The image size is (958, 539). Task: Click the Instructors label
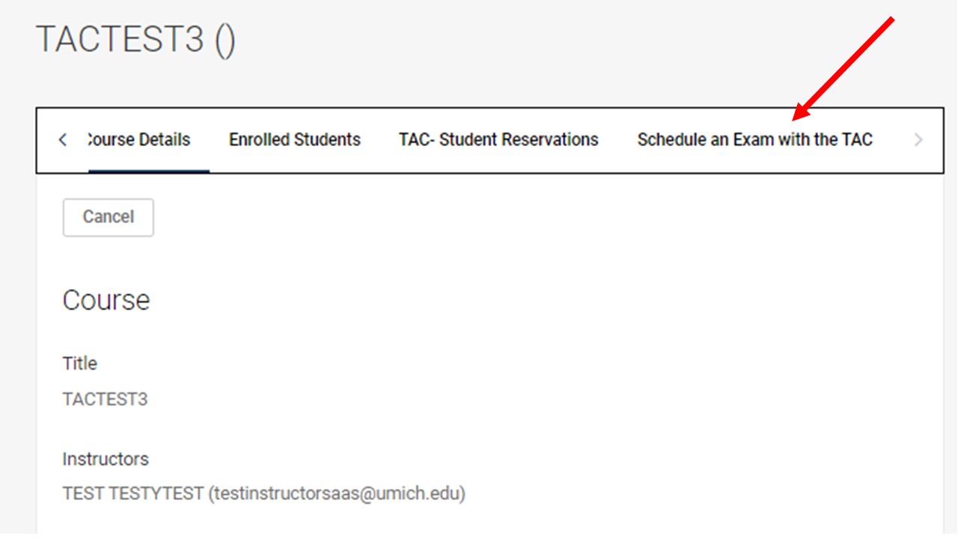pos(105,459)
